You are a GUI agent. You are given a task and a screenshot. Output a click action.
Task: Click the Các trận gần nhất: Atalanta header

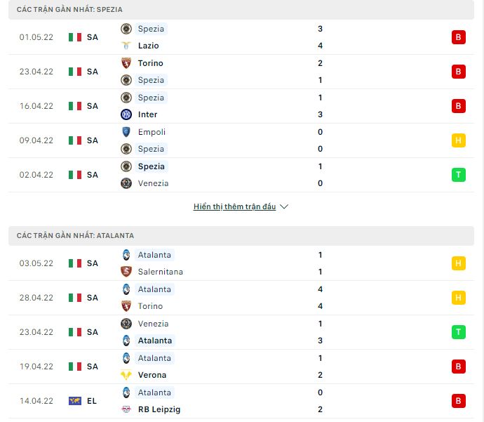pos(241,236)
